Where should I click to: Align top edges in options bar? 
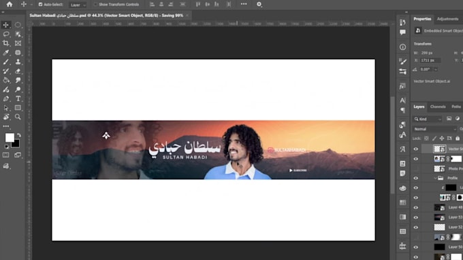198,5
